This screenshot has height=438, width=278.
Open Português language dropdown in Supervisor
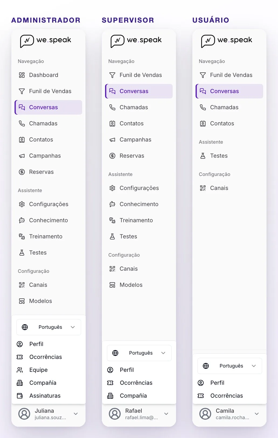[139, 353]
